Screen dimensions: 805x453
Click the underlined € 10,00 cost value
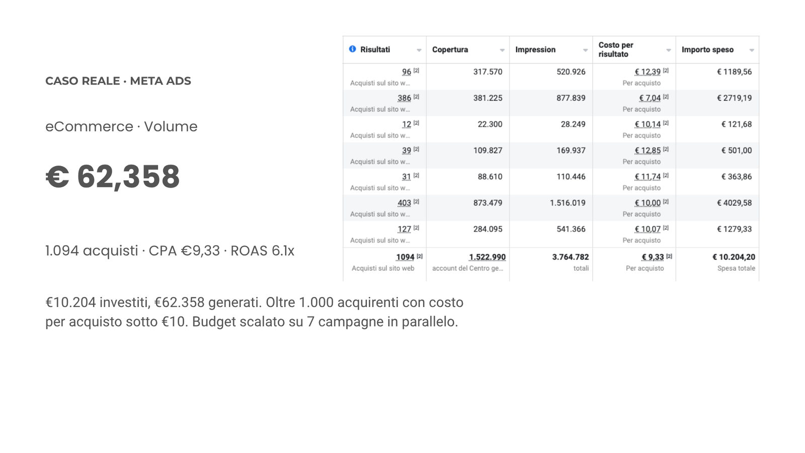pos(648,203)
